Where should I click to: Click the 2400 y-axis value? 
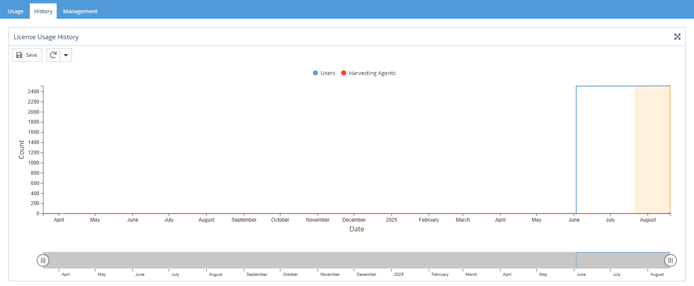tap(34, 92)
